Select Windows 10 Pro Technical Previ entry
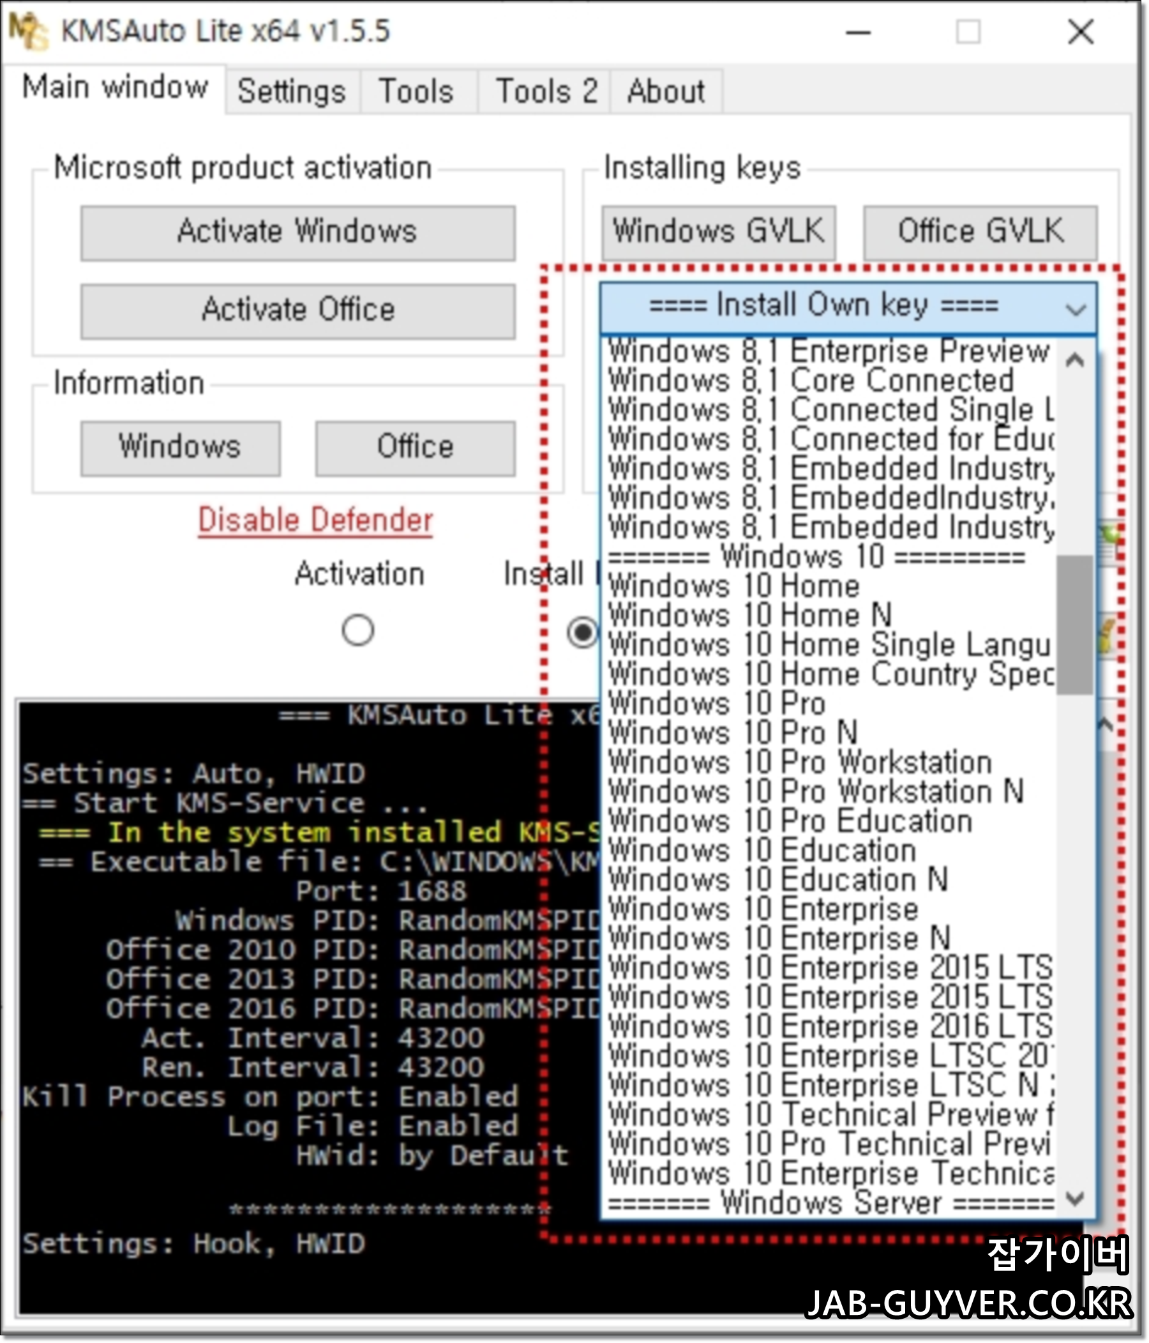1149x1343 pixels. (x=829, y=1144)
